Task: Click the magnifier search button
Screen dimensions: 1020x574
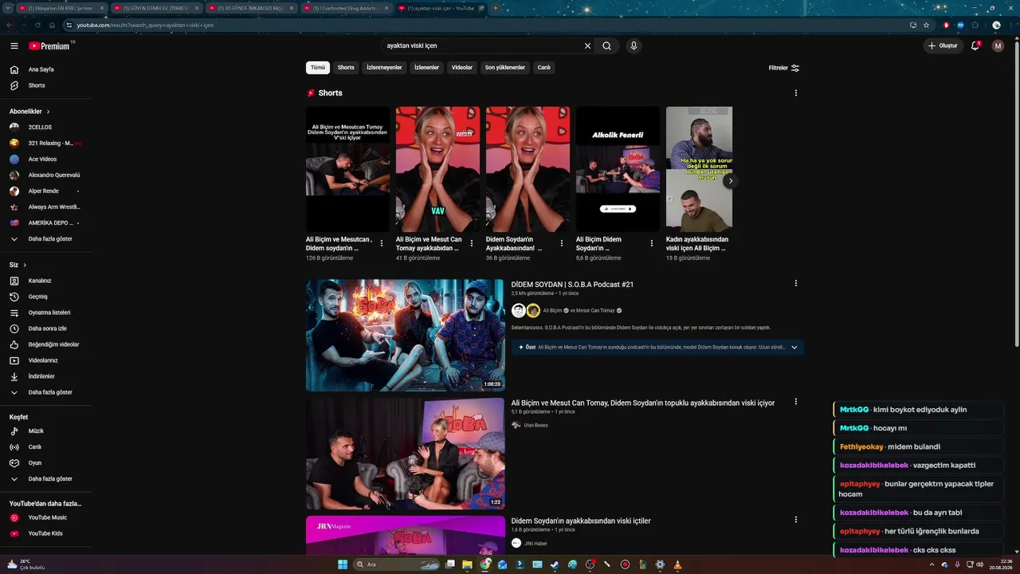Action: pyautogui.click(x=606, y=46)
